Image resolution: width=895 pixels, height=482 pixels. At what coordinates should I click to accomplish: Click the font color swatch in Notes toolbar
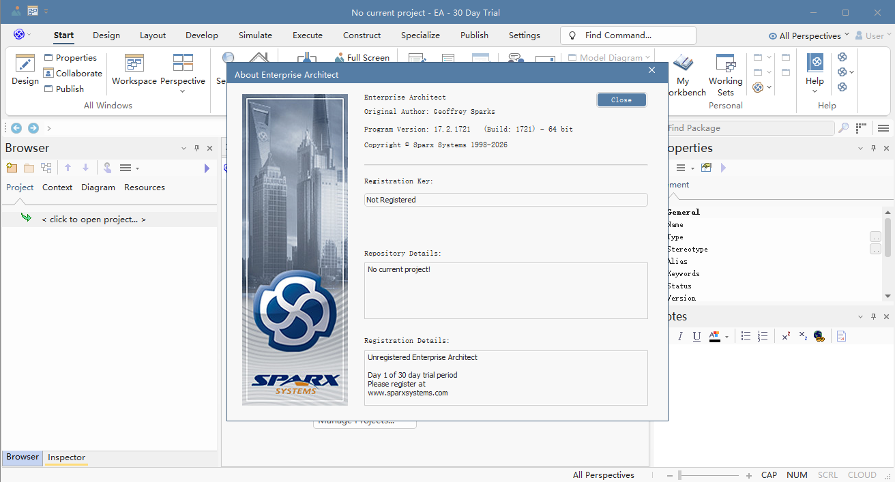(x=714, y=336)
